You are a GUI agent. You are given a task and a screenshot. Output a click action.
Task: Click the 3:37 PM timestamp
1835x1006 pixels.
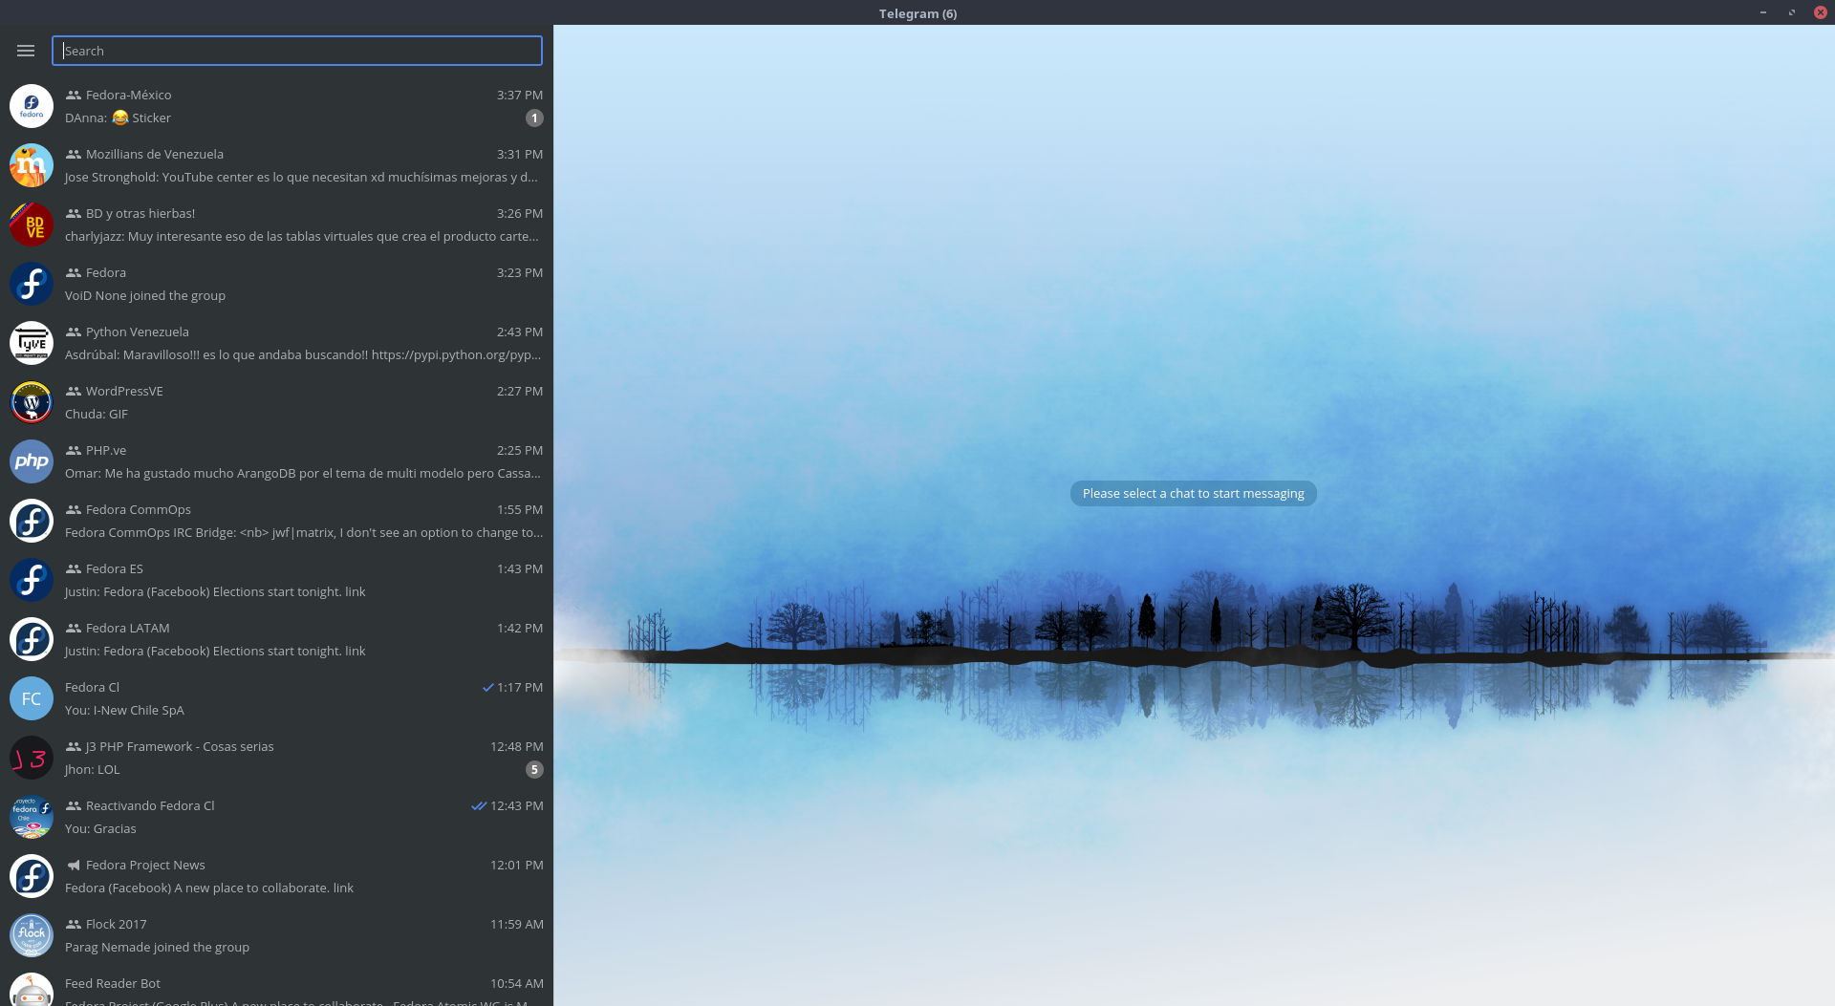point(520,95)
